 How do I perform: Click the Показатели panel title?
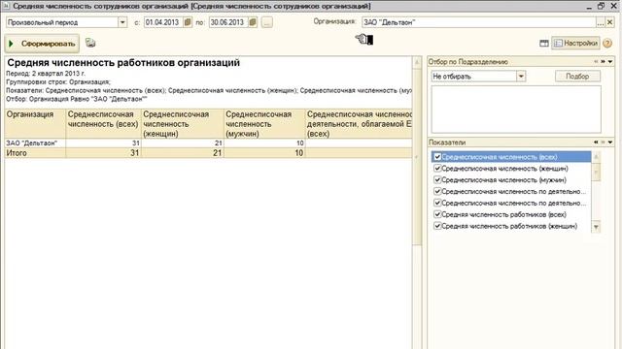click(x=447, y=143)
